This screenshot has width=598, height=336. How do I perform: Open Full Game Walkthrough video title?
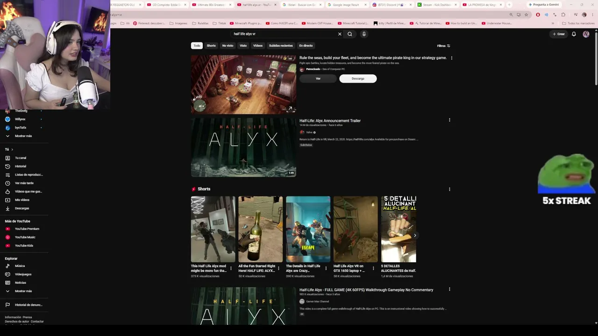(x=366, y=290)
